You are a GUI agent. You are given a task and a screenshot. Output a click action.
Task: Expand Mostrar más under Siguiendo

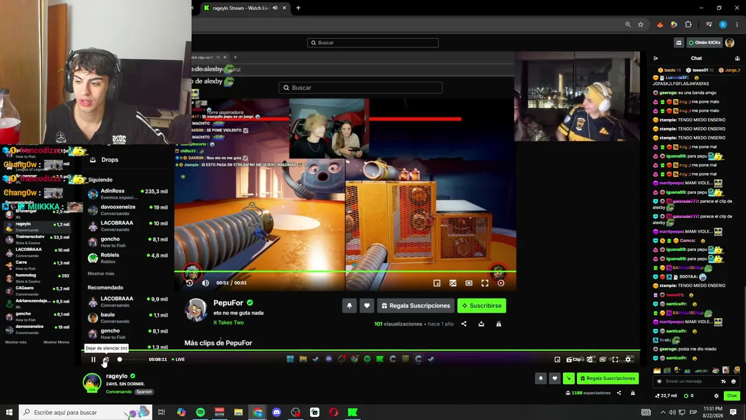pyautogui.click(x=101, y=274)
